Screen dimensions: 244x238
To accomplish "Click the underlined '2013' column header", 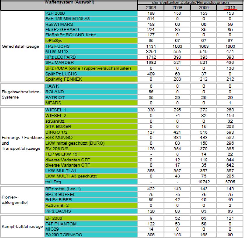I will [x=230, y=8].
